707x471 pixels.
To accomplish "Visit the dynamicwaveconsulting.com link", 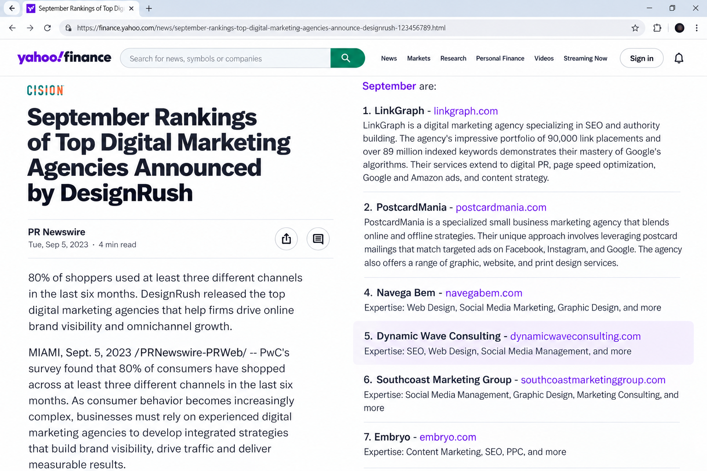I will (575, 336).
